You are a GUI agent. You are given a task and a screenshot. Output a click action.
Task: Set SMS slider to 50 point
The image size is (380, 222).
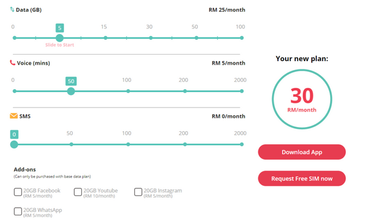71,144
